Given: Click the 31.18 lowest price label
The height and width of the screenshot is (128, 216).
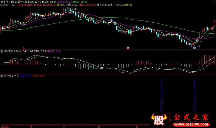Looking at the screenshot, I should point(197,46).
